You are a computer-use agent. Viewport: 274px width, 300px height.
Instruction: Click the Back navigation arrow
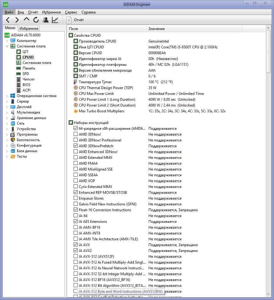click(8, 20)
